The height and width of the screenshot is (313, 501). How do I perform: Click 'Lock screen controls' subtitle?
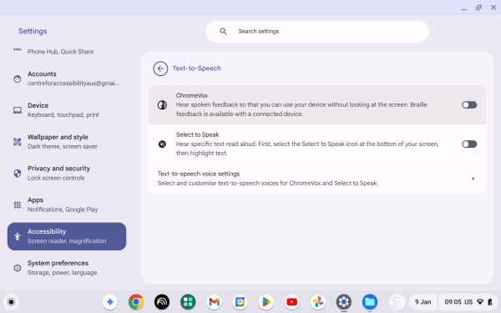coord(56,178)
